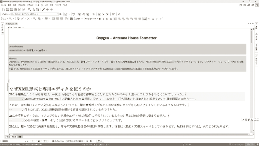Open JATS menu
Screen dimensions: 259x146
[x=46, y=5]
